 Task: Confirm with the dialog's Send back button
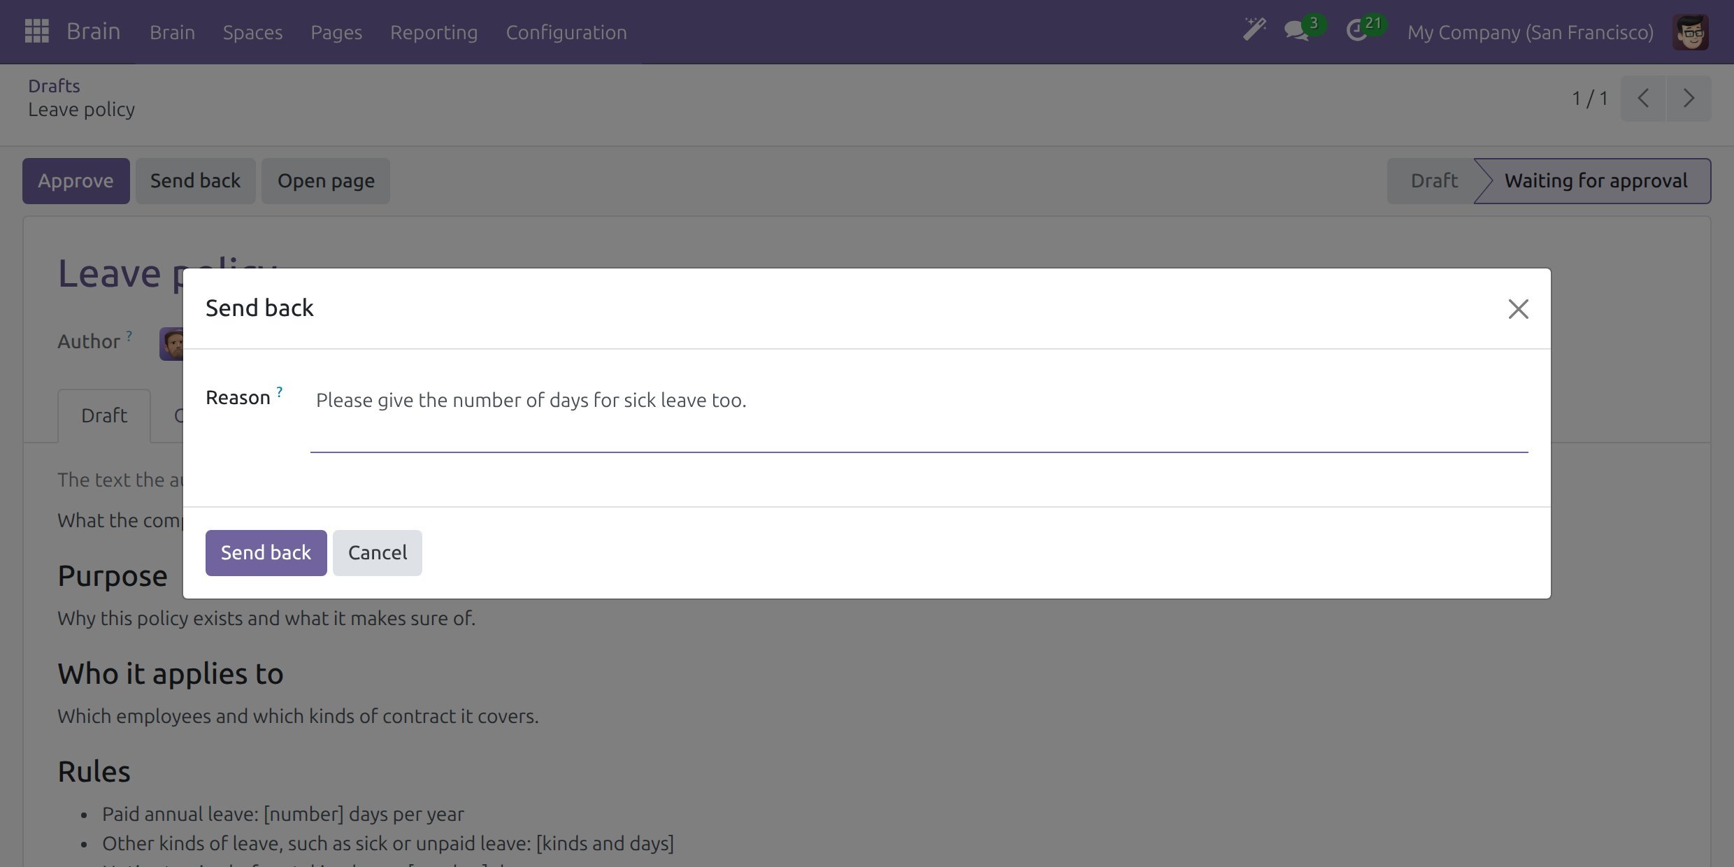point(266,553)
